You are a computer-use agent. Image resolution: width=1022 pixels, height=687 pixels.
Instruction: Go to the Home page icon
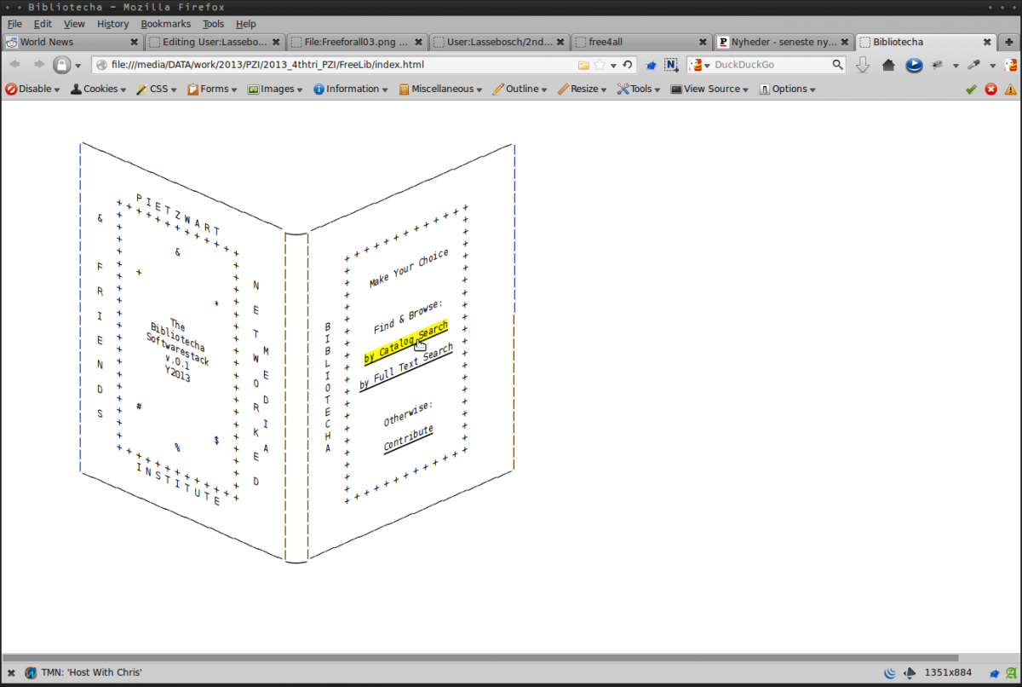(x=888, y=65)
